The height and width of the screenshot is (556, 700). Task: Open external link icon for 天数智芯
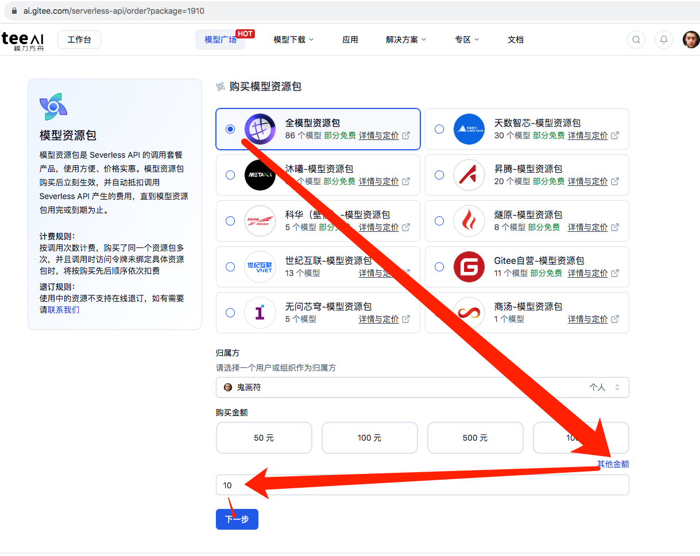[x=615, y=135]
